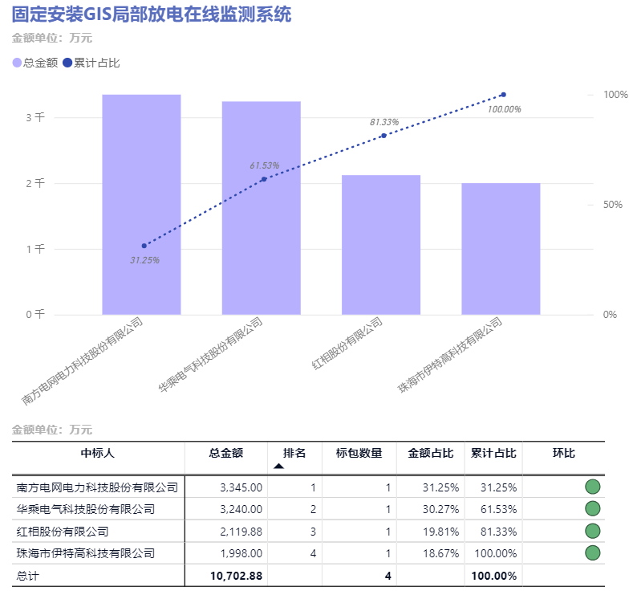Click the 总计 row label

[x=28, y=576]
